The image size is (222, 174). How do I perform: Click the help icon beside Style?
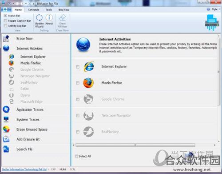point(208,9)
